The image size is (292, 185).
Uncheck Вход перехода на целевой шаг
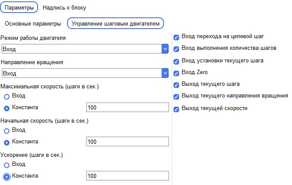pos(176,37)
